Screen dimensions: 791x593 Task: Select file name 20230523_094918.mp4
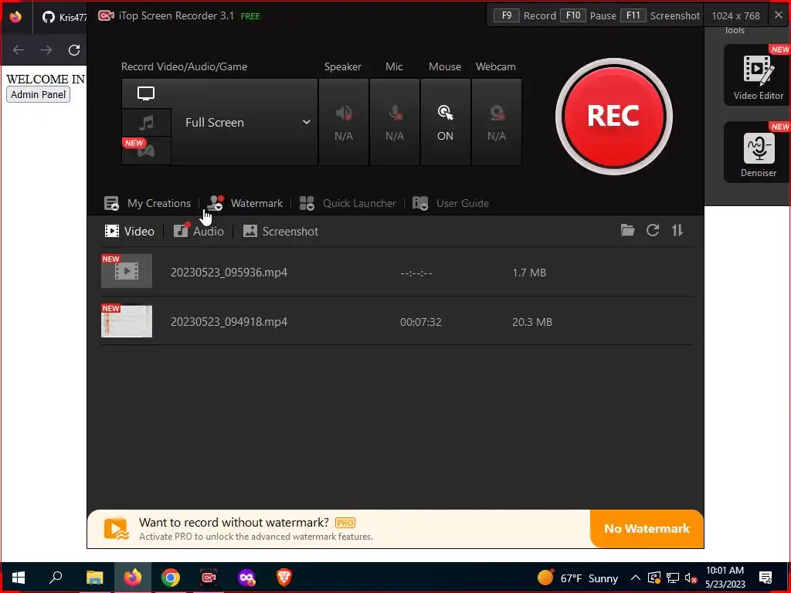[x=229, y=322]
